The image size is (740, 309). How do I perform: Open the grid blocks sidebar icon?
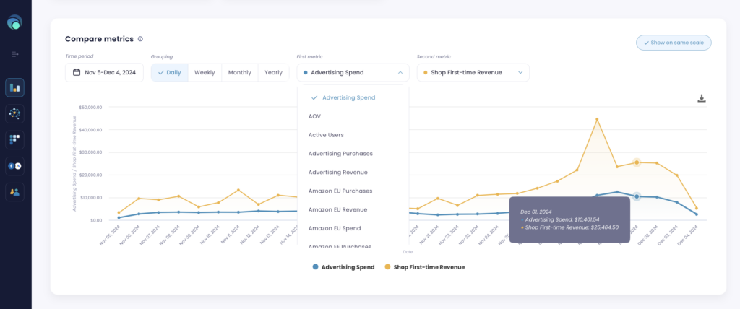(14, 139)
